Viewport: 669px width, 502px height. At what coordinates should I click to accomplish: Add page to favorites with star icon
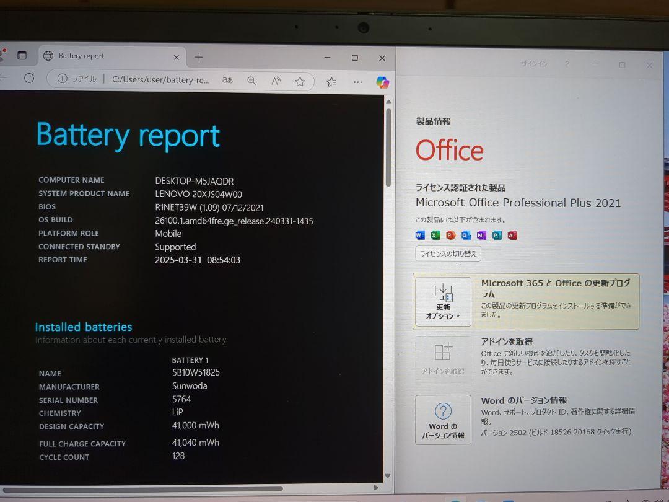[x=300, y=81]
